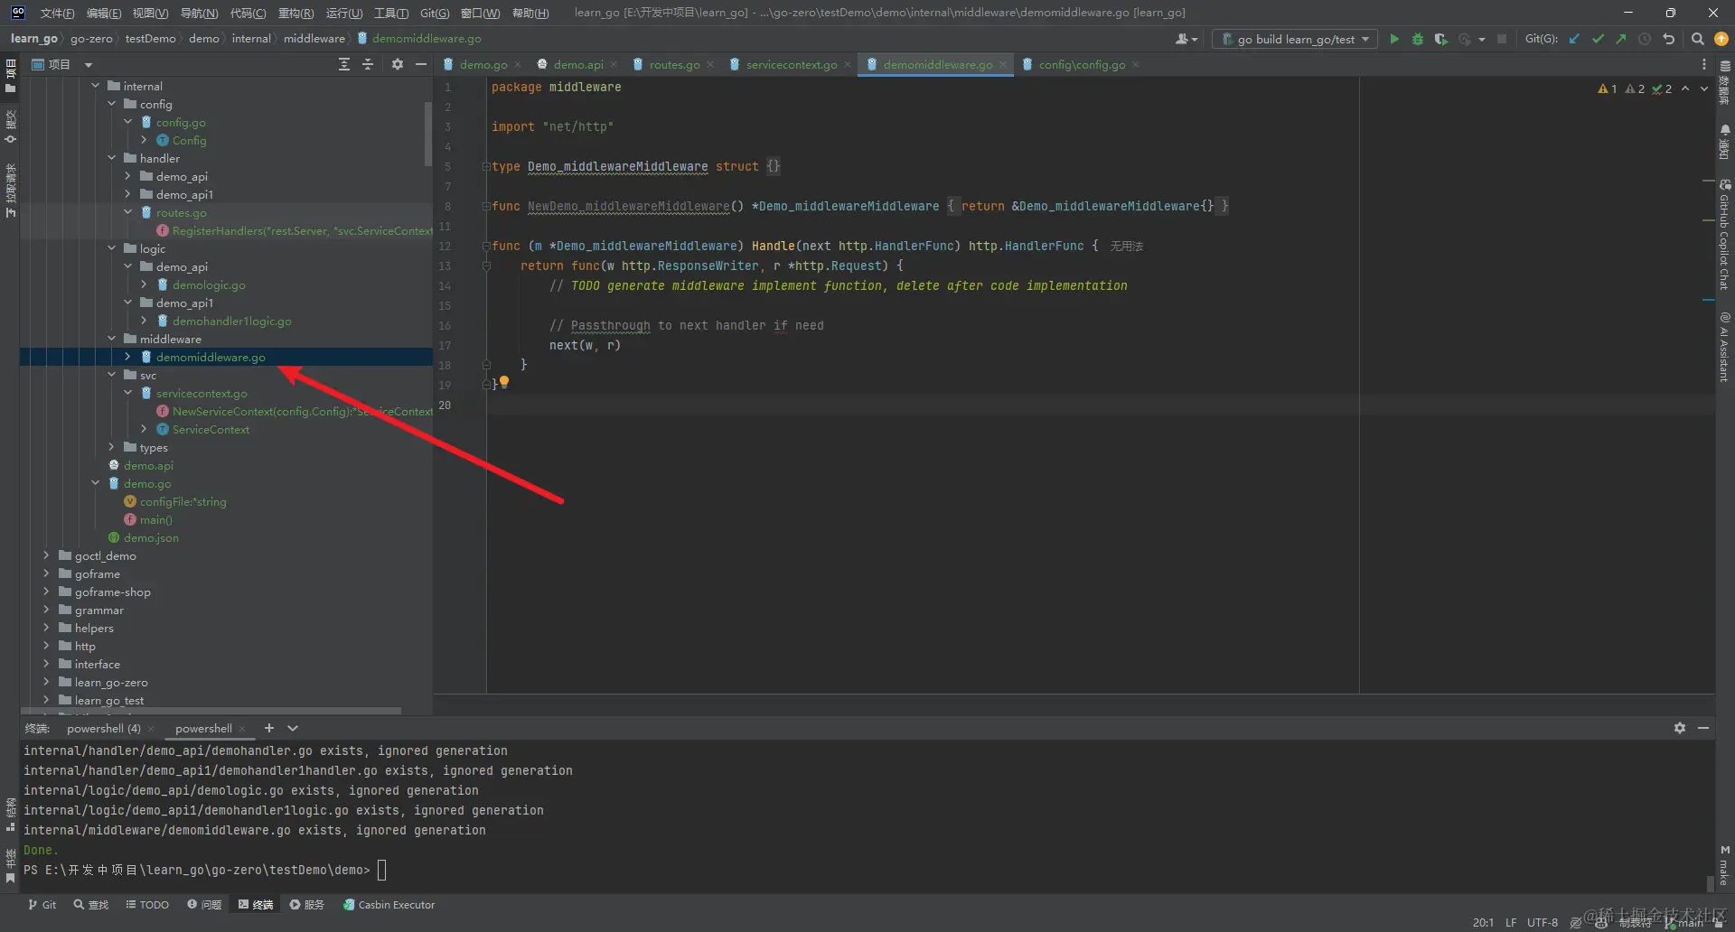Start debugging with the bug icon
The width and height of the screenshot is (1735, 932).
pyautogui.click(x=1418, y=39)
